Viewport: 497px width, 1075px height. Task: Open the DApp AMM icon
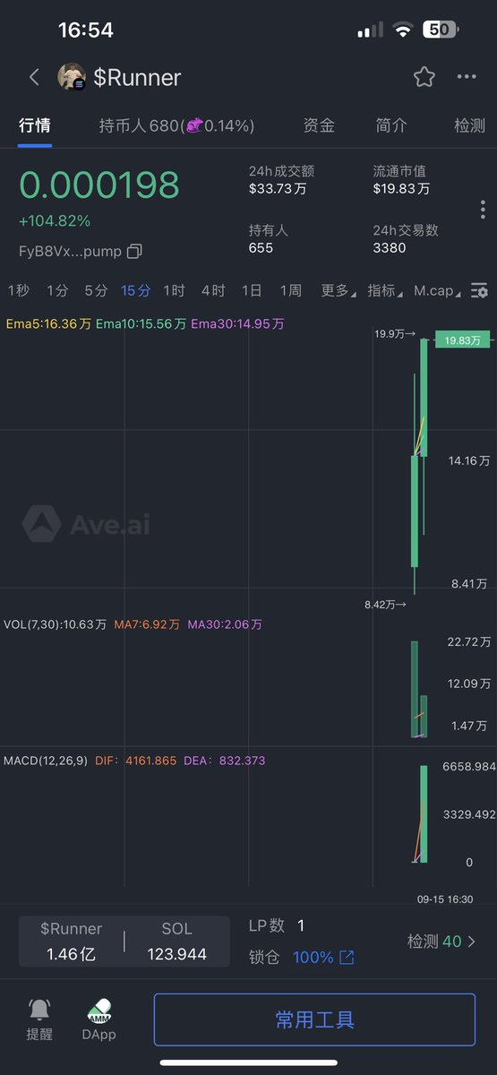click(x=99, y=1010)
